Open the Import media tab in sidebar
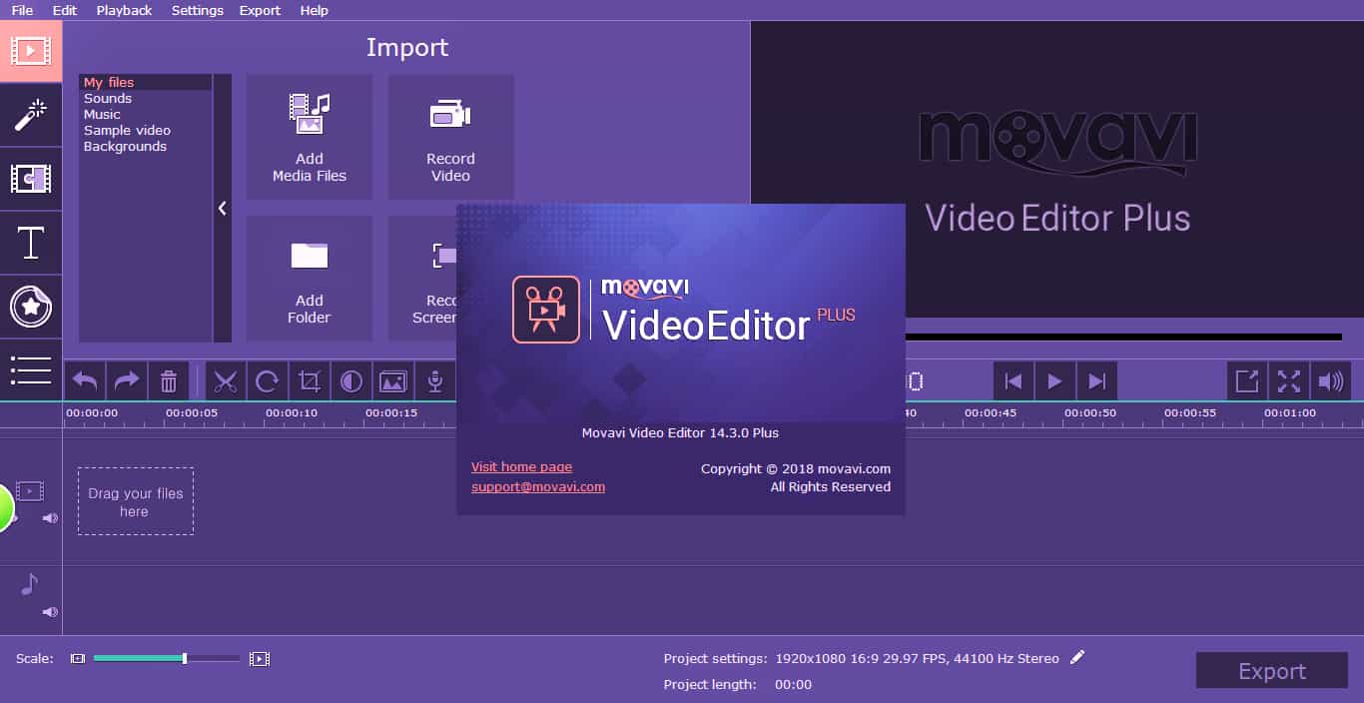The height and width of the screenshot is (703, 1364). tap(31, 51)
